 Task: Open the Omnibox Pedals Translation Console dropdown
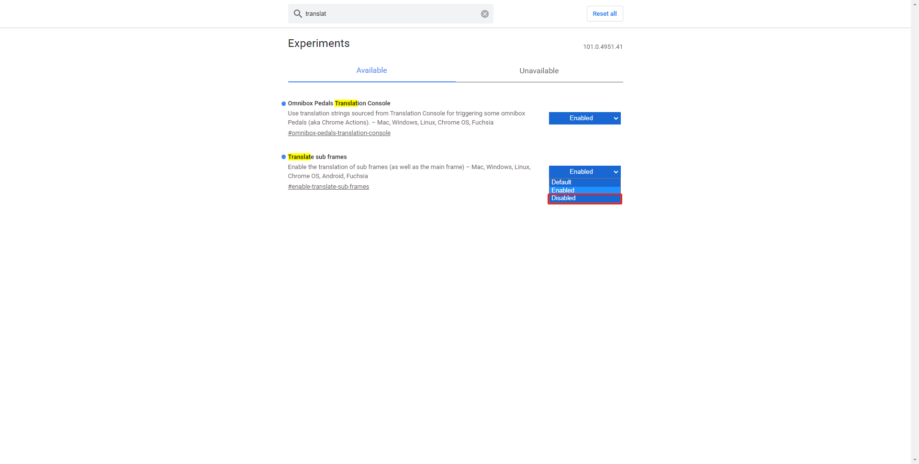584,118
